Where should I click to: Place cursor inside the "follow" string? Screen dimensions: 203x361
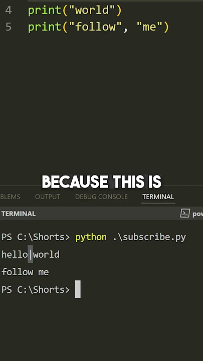pyautogui.click(x=96, y=27)
